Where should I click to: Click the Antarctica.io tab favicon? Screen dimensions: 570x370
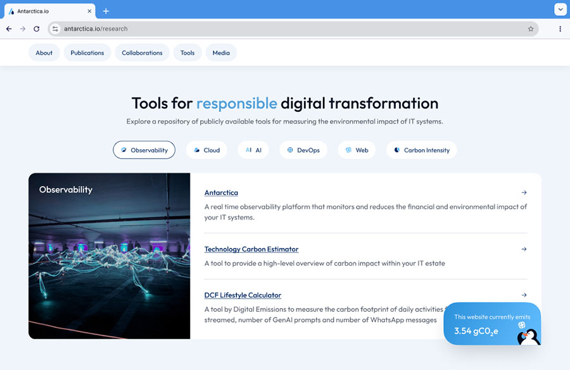tap(11, 11)
